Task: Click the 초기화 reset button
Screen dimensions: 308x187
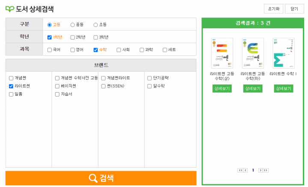Action: pos(273,9)
